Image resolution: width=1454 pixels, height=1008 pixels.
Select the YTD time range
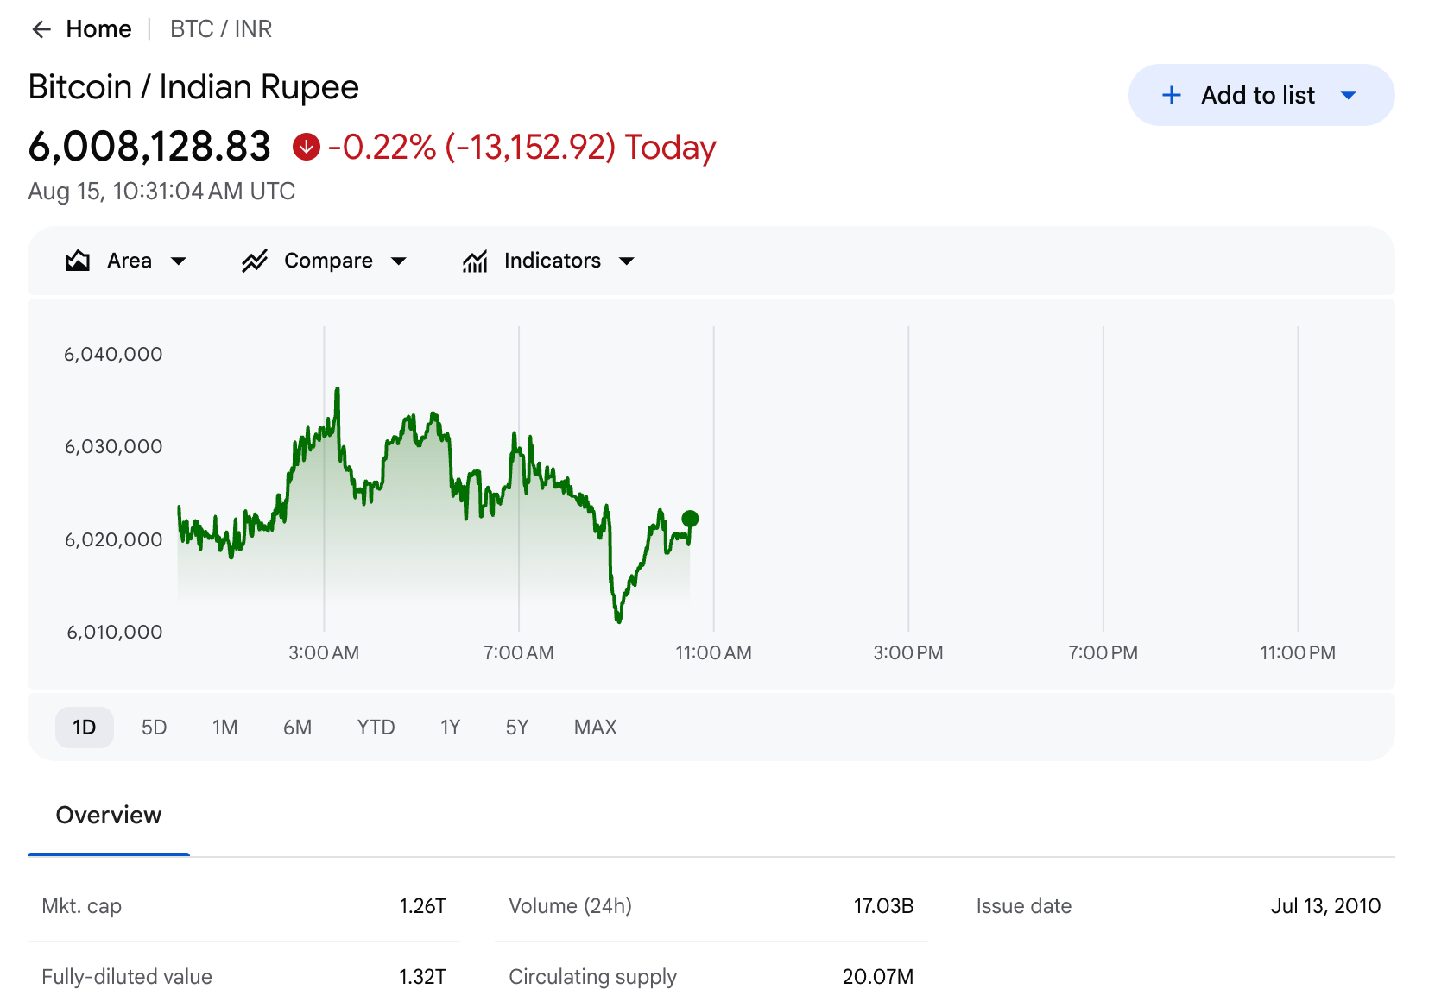click(x=376, y=728)
